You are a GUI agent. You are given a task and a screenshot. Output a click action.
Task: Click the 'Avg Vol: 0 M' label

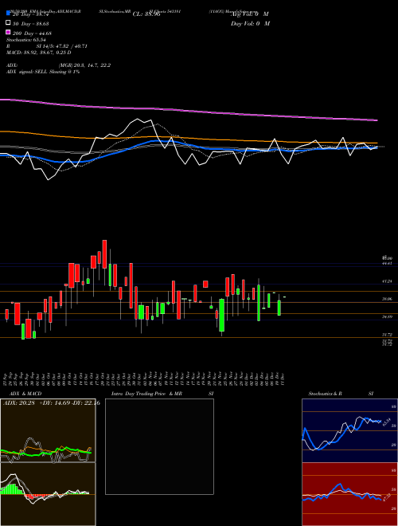click(250, 14)
